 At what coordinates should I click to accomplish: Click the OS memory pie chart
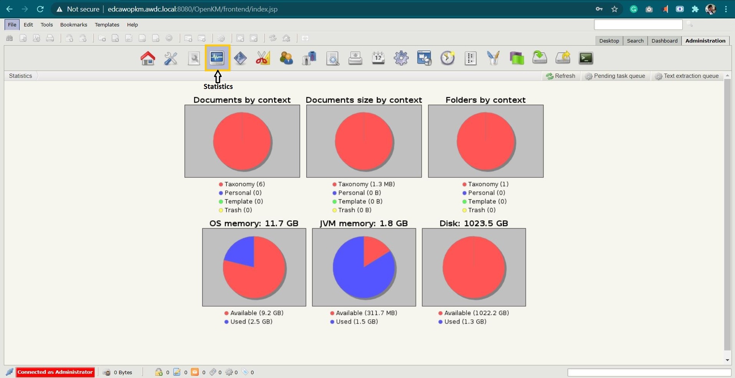point(254,267)
